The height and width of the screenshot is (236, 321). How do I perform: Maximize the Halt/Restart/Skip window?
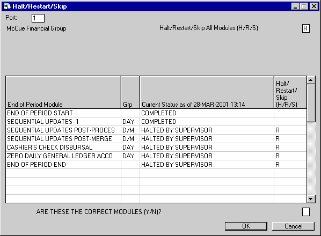click(x=304, y=6)
